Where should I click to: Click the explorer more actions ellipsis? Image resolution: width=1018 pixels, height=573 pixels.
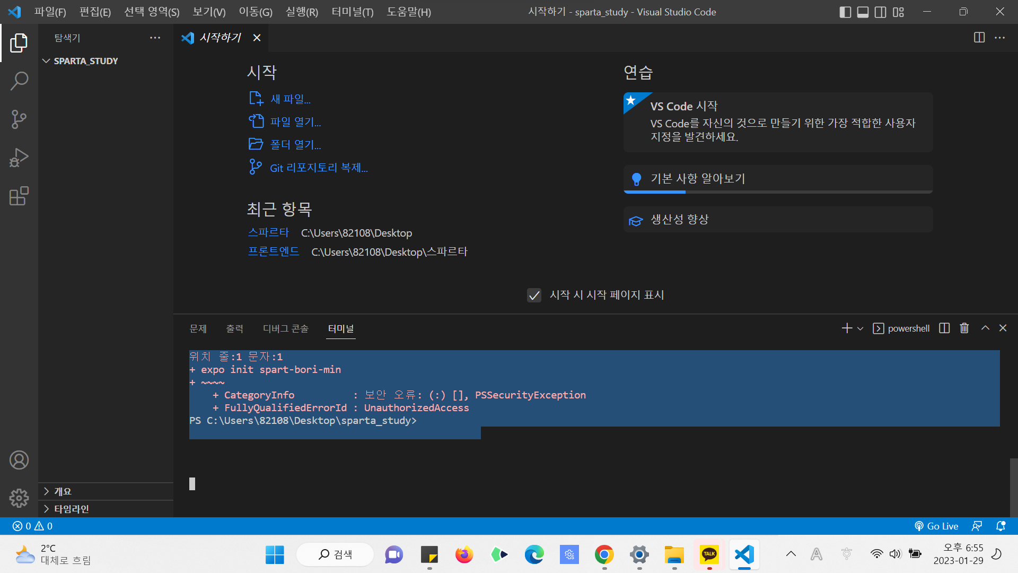155,38
